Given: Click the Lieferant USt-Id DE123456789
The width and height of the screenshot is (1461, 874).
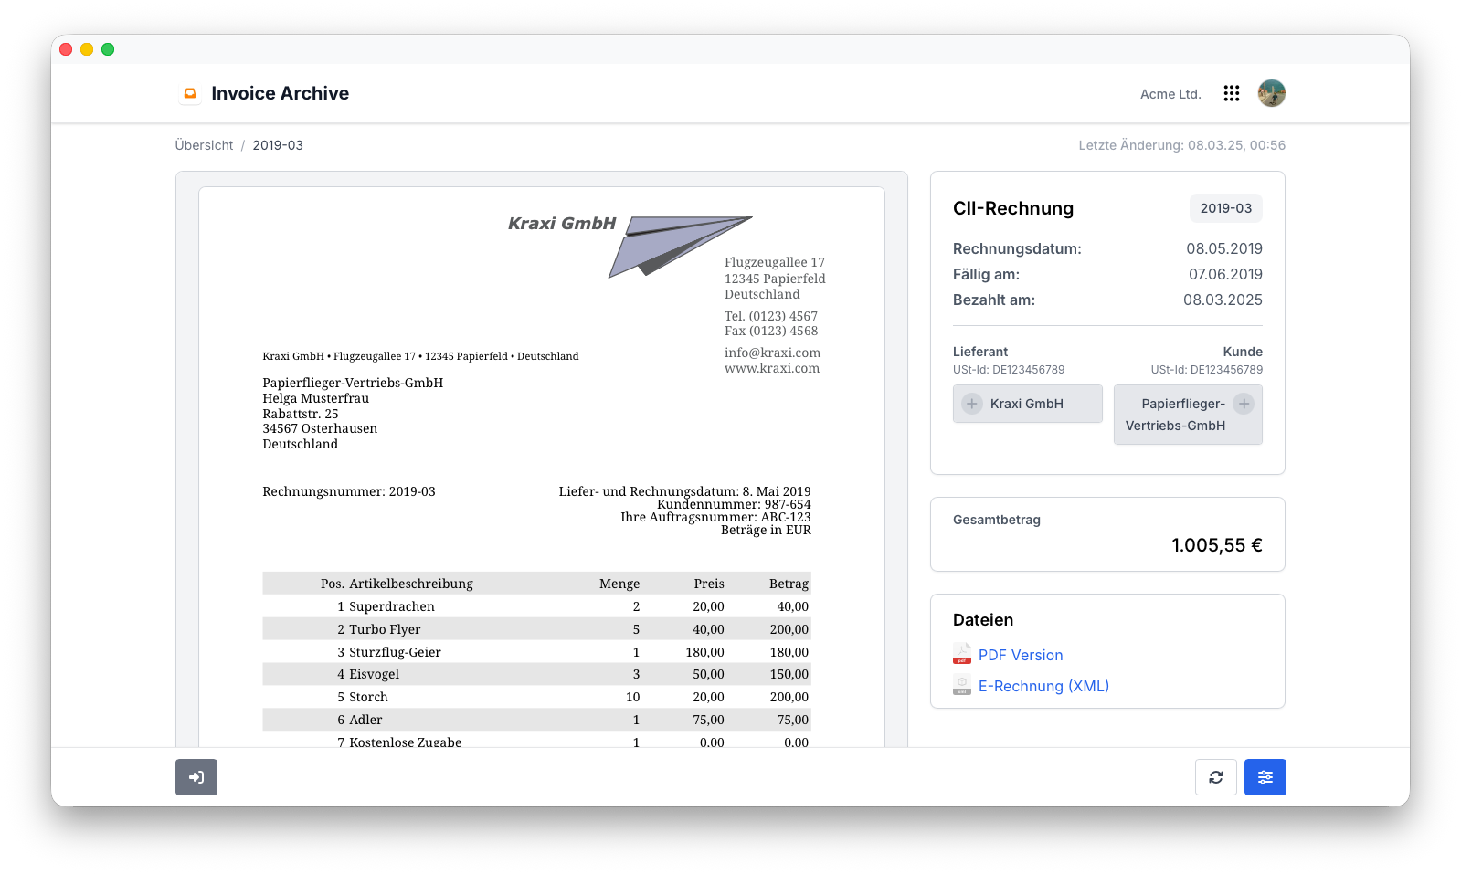Looking at the screenshot, I should tap(1009, 370).
